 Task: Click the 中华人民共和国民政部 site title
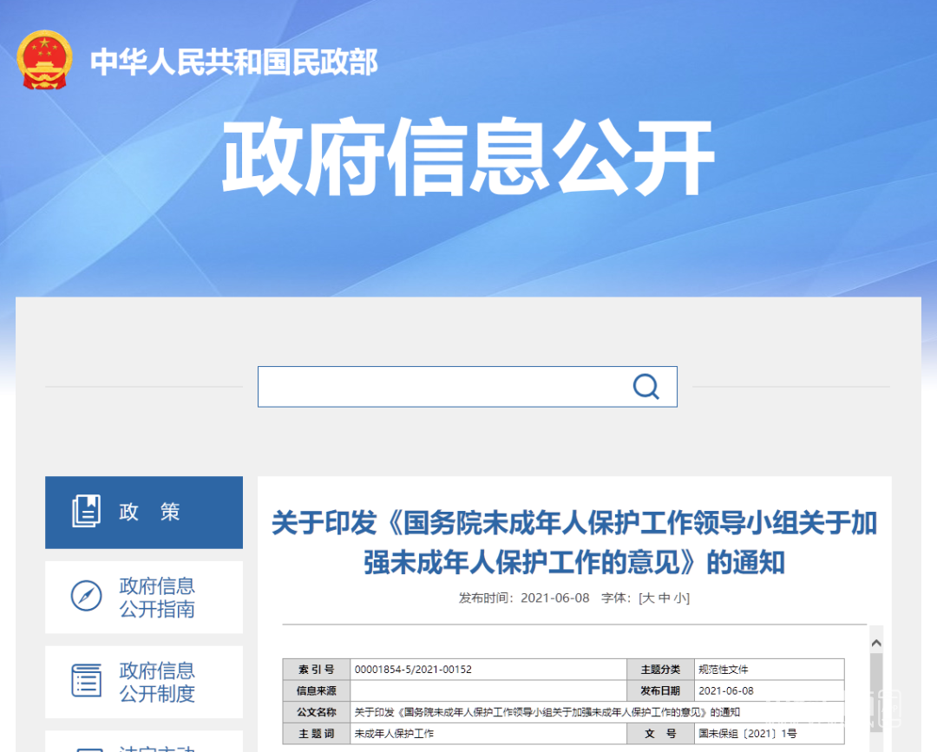coord(234,62)
